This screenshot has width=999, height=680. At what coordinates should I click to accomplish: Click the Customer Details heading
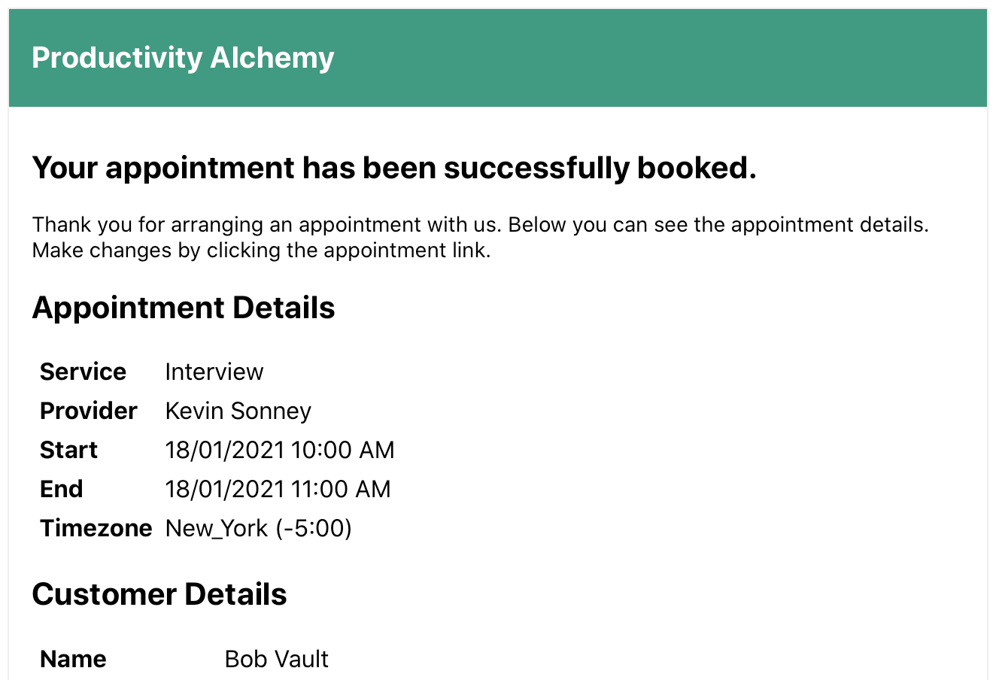pyautogui.click(x=159, y=594)
